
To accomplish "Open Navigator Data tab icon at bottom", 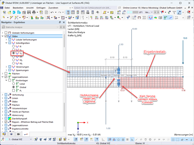I will (x=4, y=134).
